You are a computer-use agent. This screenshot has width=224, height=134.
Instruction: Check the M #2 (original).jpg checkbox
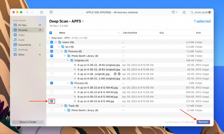tap(52, 65)
